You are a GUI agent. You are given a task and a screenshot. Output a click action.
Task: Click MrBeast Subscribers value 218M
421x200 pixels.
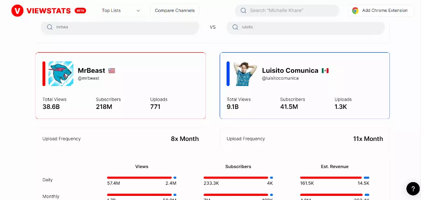(x=104, y=107)
